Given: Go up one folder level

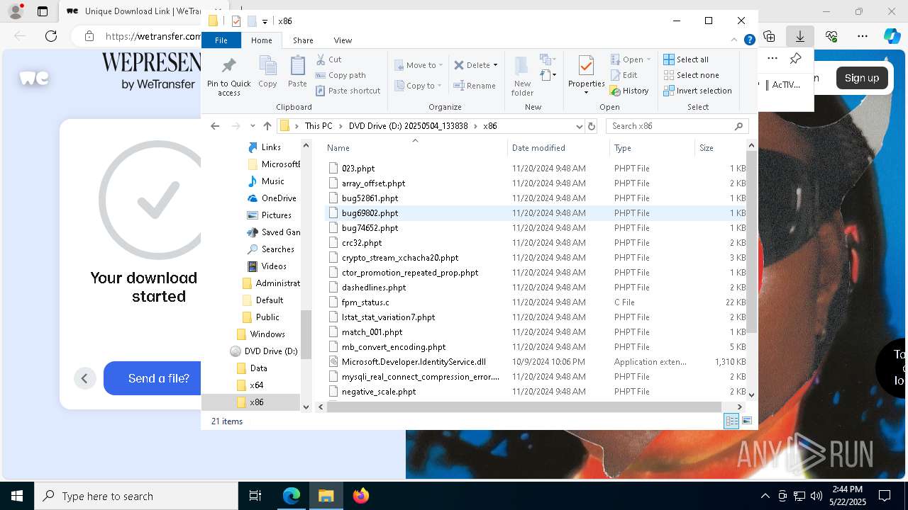Looking at the screenshot, I should pos(267,126).
